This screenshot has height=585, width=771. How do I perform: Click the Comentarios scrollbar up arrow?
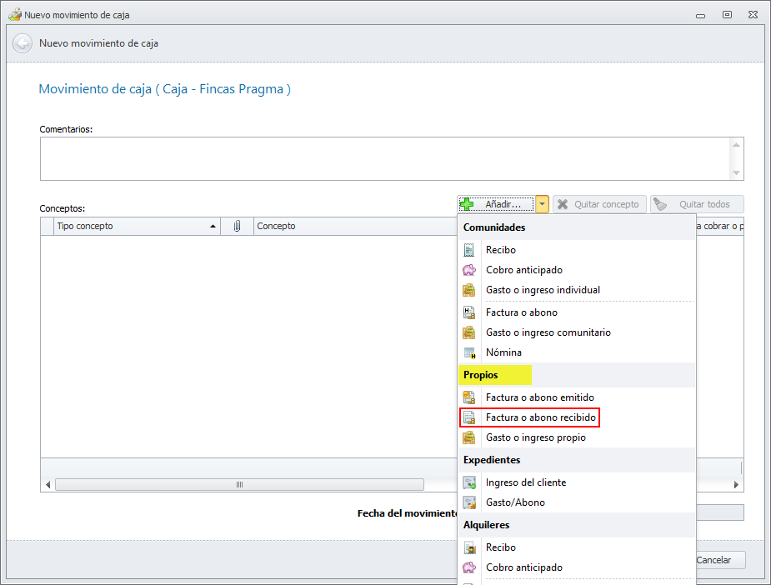click(736, 144)
